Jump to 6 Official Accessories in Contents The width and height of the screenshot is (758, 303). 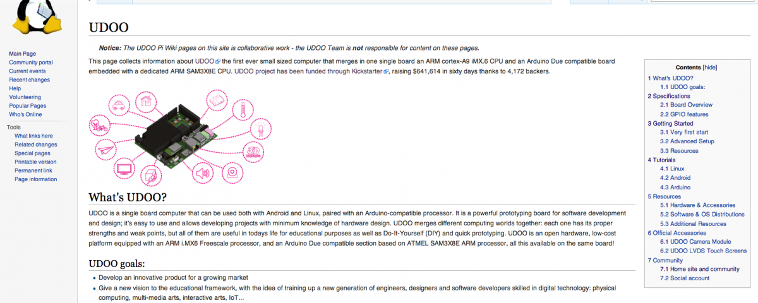pyautogui.click(x=677, y=232)
